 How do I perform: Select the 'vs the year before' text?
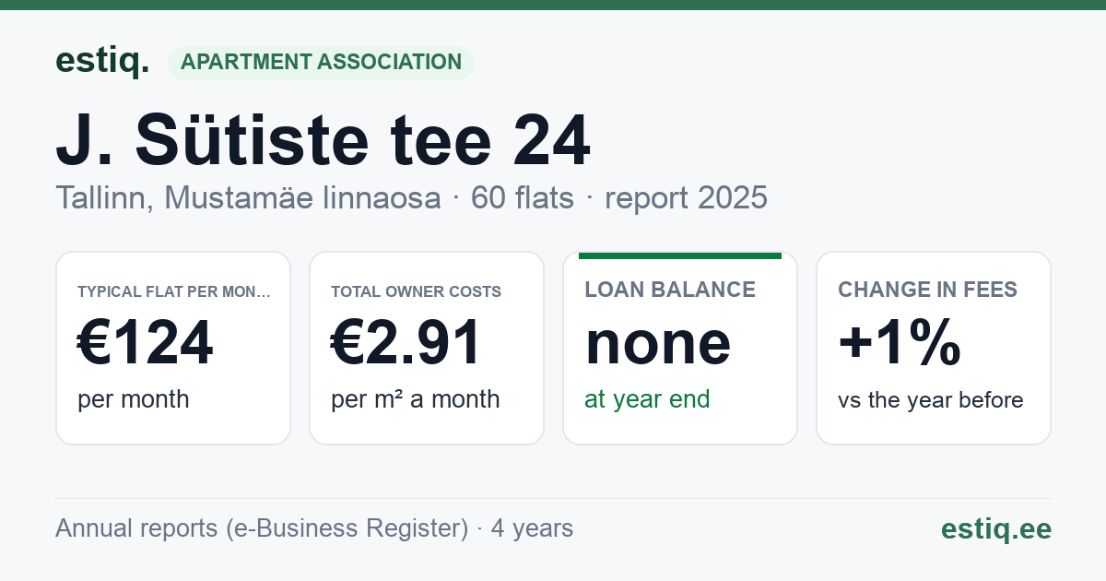(x=931, y=400)
